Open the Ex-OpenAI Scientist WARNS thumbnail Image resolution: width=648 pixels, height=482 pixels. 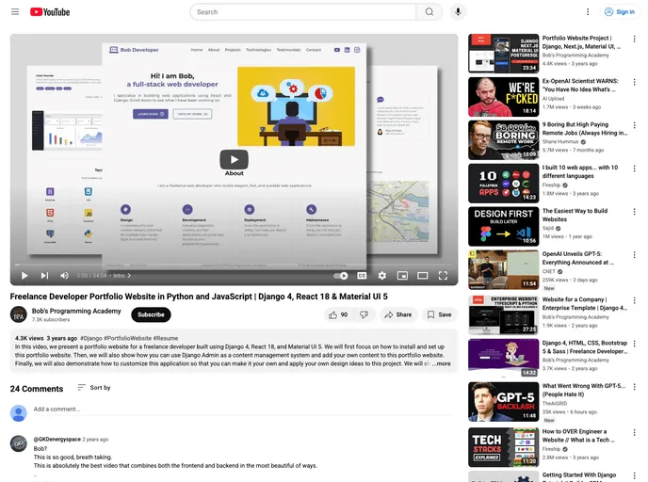(x=503, y=97)
